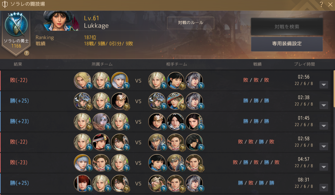Viewport: 335px width, 195px height.
Task: Click the 対戦を検索 match search button
Action: (287, 27)
